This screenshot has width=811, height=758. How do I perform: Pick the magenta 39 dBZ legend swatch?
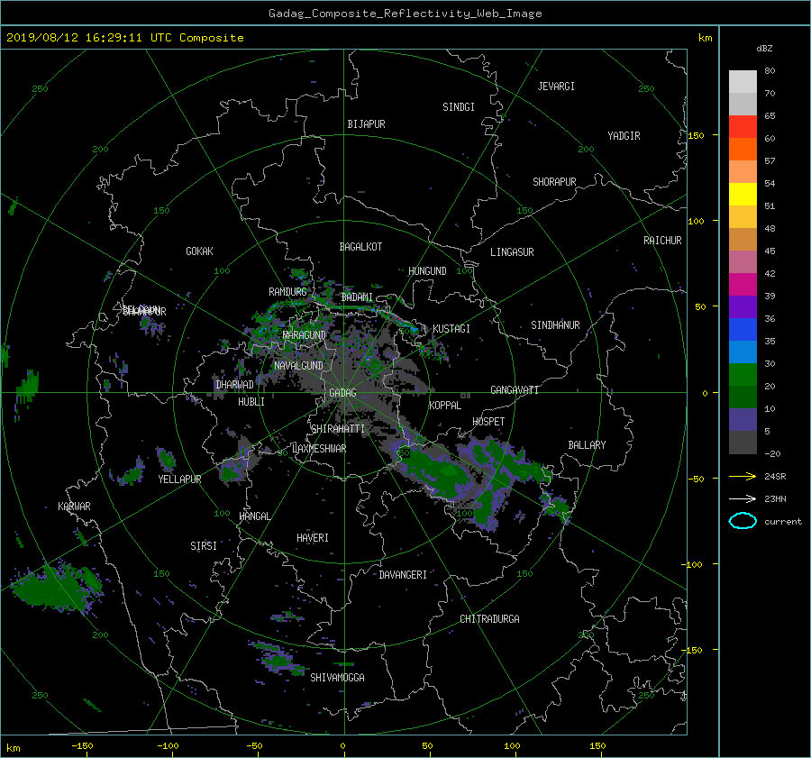pos(743,285)
